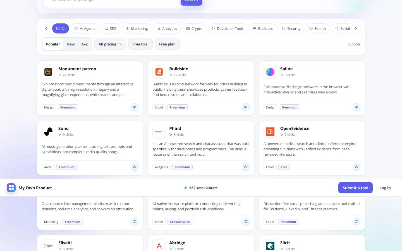Open the Buildside title

click(x=179, y=69)
